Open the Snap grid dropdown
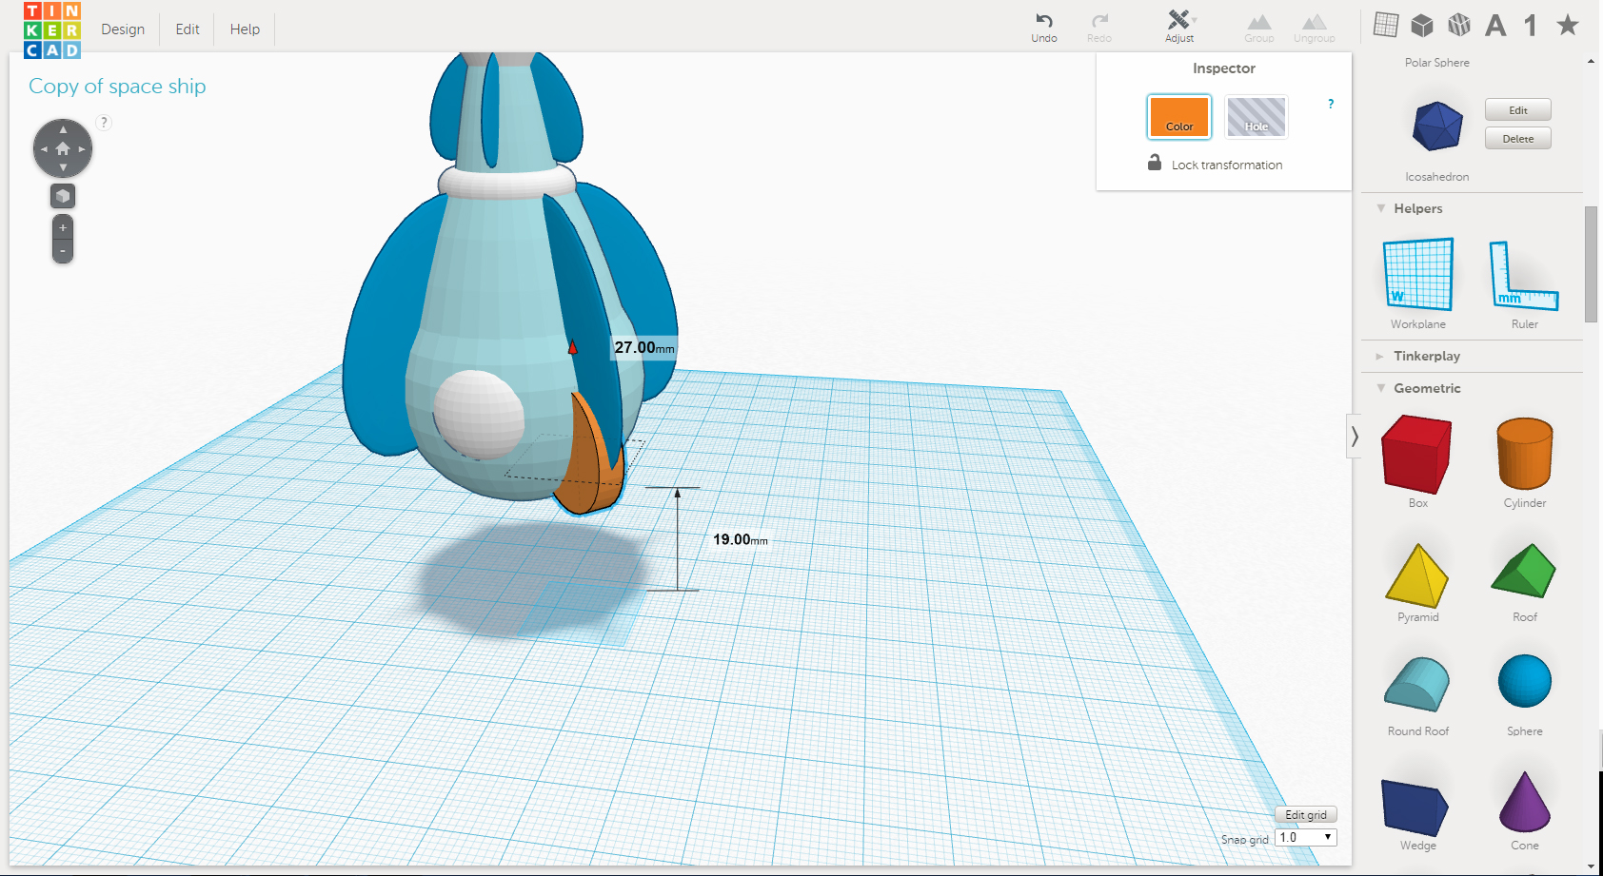This screenshot has width=1603, height=876. pos(1306,837)
